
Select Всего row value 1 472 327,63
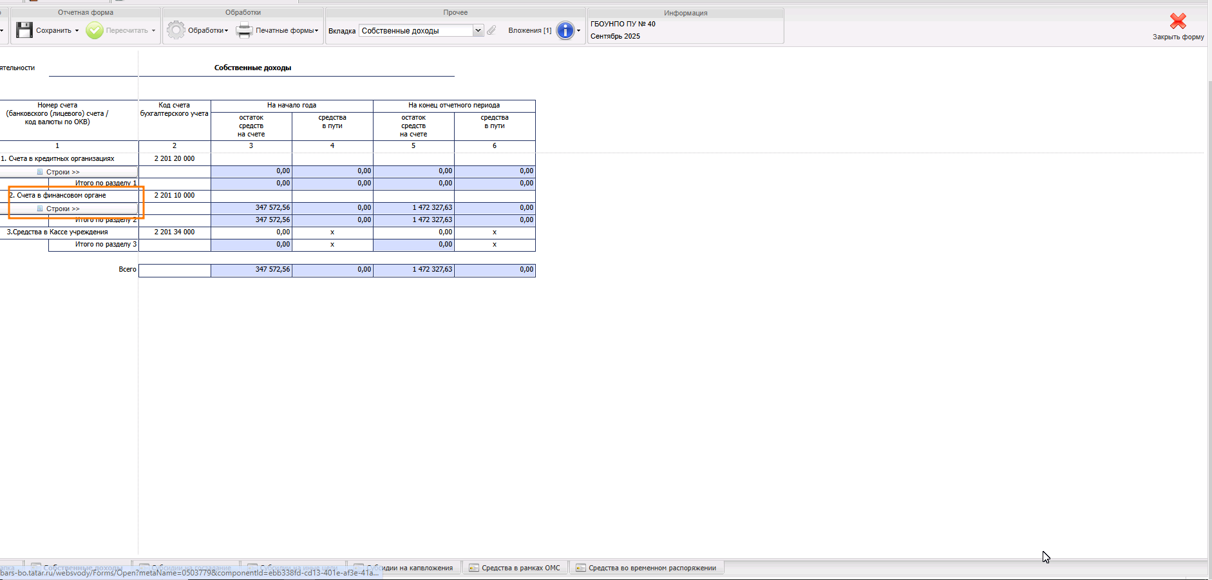[x=414, y=270]
